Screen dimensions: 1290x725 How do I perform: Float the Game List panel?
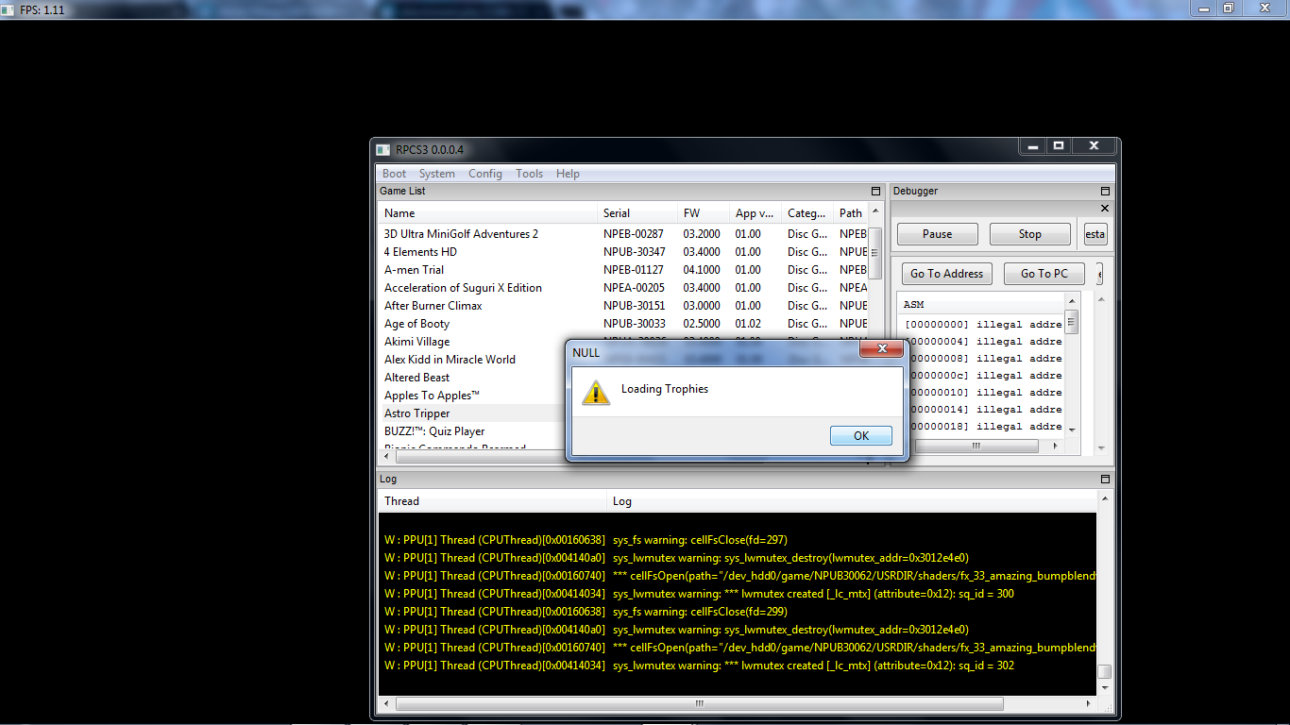coord(875,192)
